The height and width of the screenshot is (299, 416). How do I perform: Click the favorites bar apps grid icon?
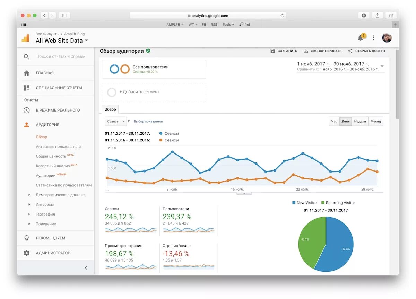coord(24,25)
